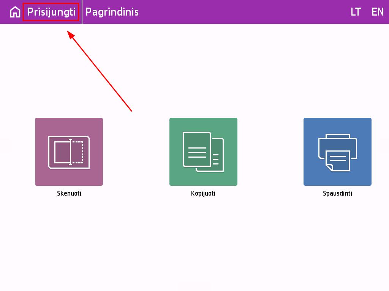Click the white divider line beside Prisijungti
Viewport: 389px width, 291px height.
pos(82,12)
